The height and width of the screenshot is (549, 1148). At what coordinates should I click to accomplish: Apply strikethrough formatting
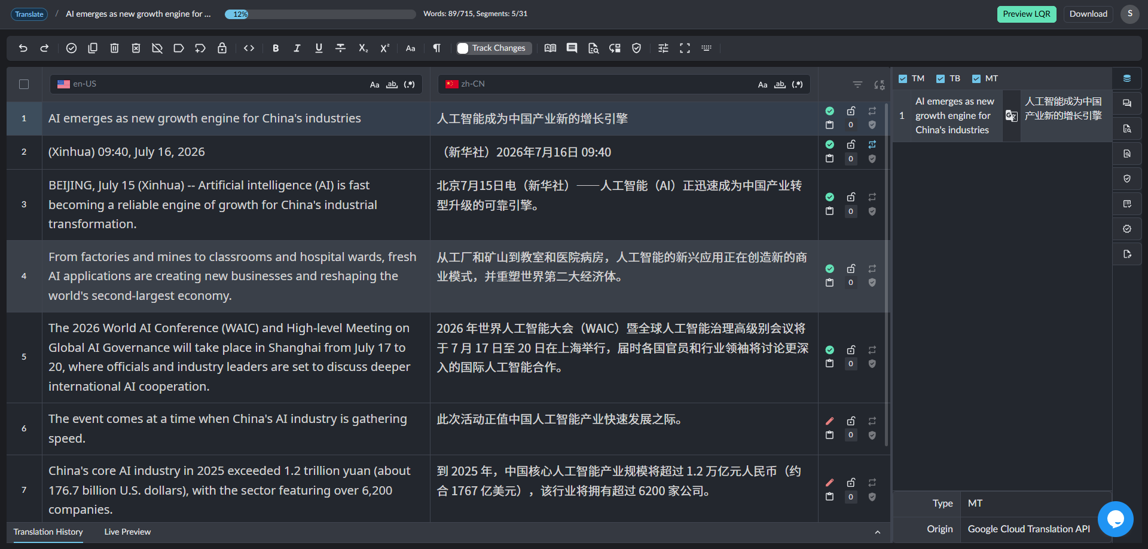340,48
